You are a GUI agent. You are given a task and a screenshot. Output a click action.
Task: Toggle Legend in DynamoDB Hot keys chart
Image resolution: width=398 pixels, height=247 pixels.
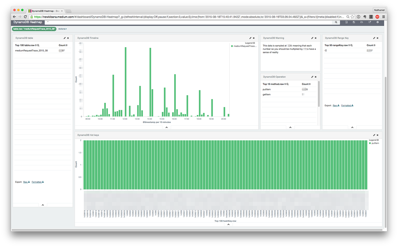pos(374,140)
